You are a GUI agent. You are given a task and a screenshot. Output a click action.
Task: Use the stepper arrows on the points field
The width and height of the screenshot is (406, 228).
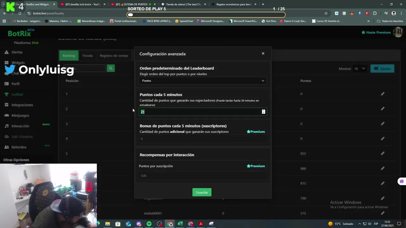[263, 112]
